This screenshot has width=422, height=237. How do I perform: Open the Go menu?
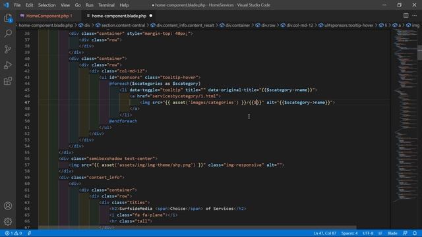[x=78, y=5]
